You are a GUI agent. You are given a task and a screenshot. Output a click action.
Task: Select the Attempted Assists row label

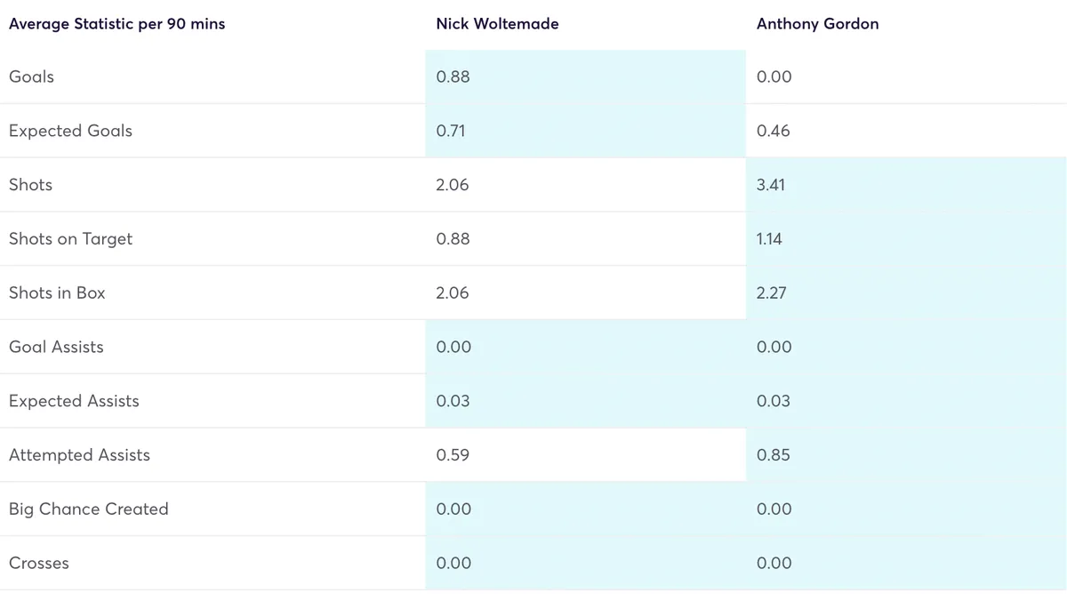(x=79, y=455)
